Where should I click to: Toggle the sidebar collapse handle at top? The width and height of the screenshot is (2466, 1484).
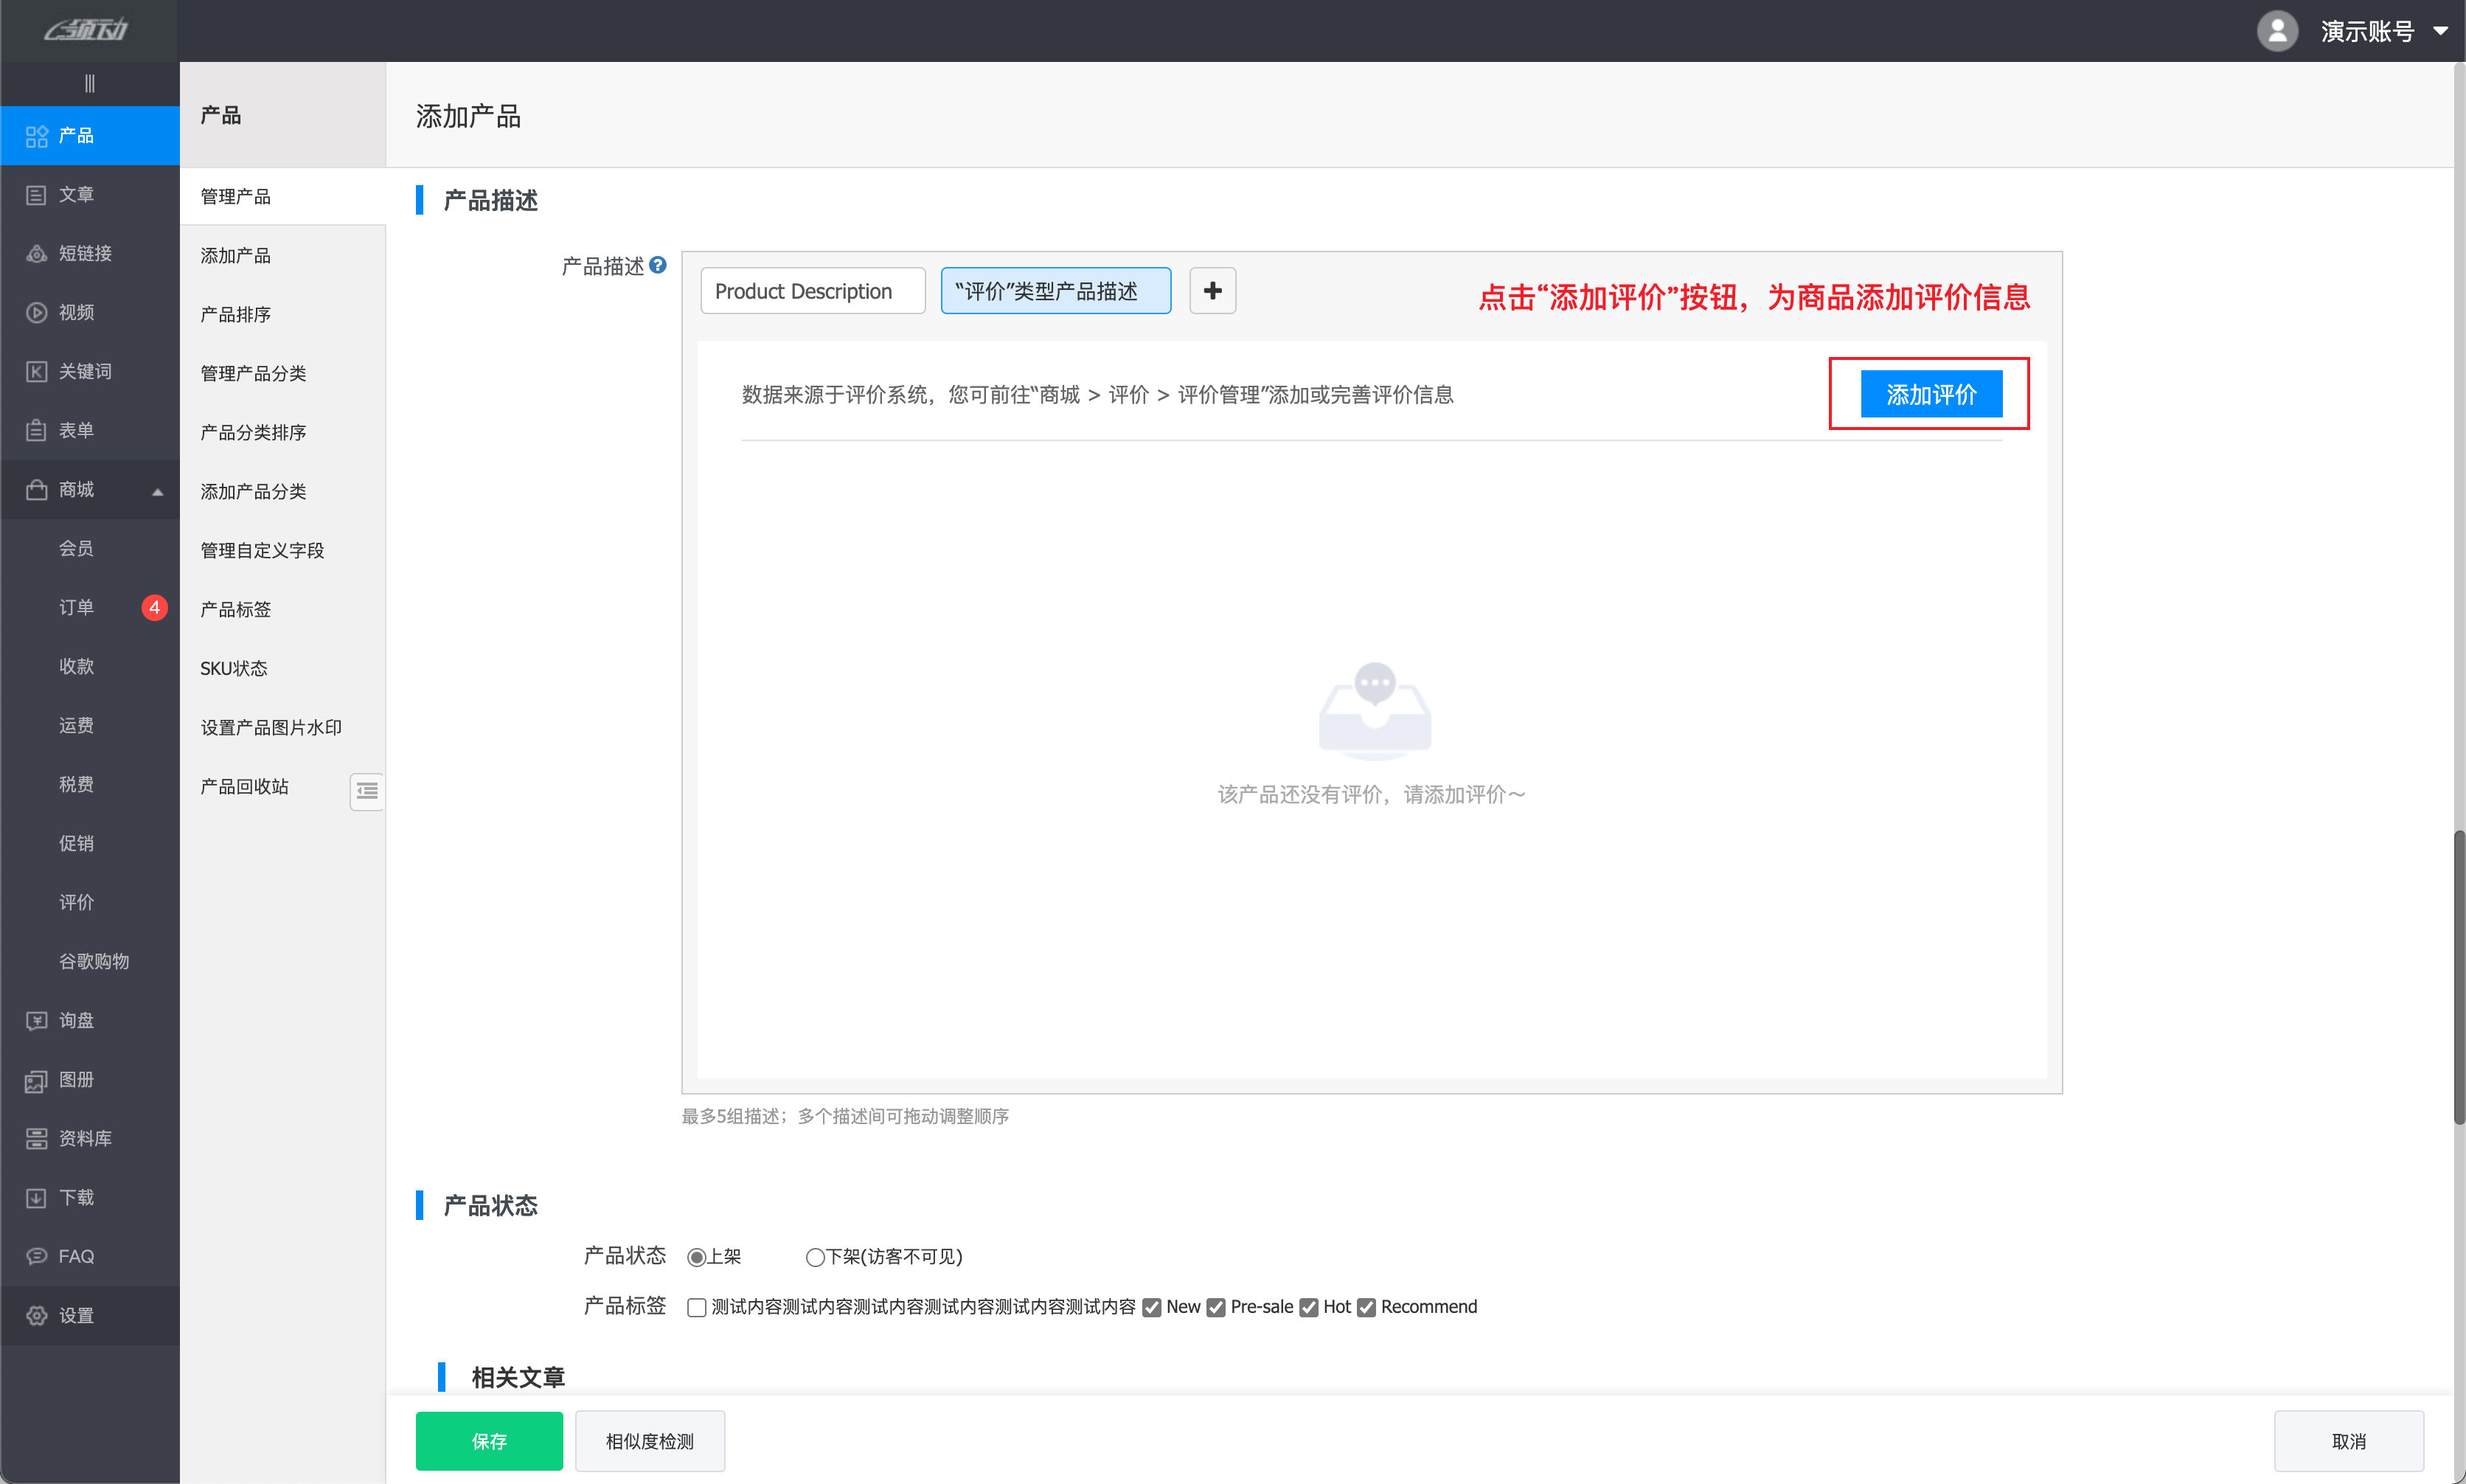(x=89, y=83)
